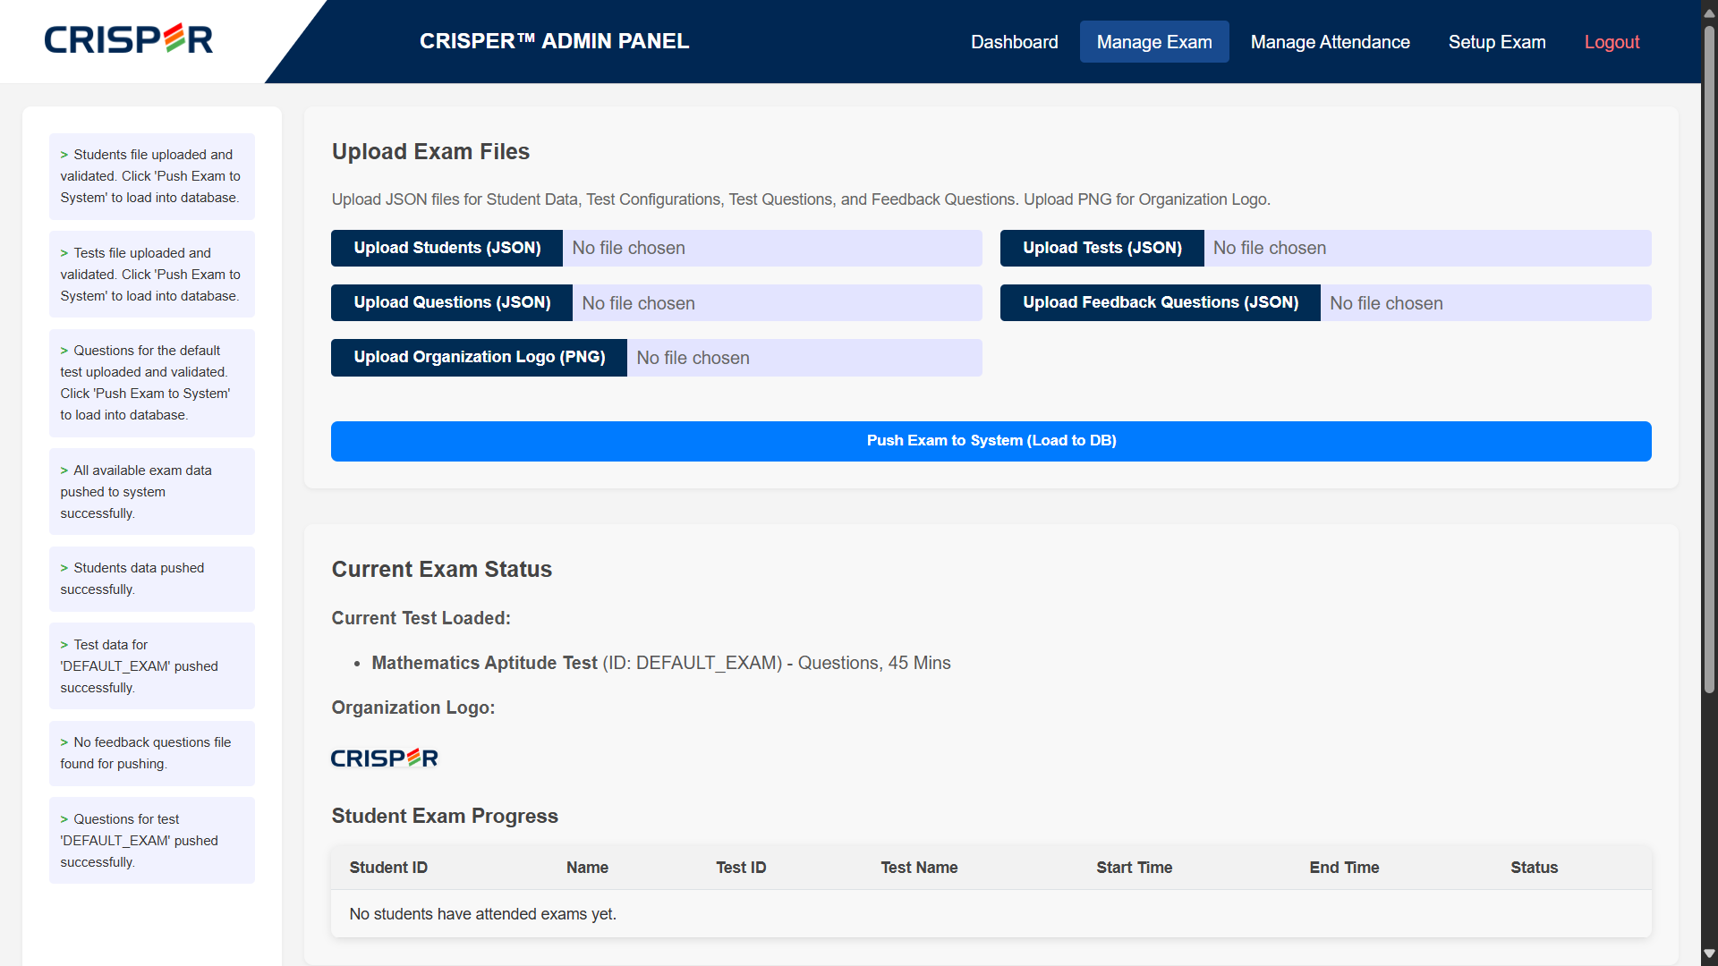Click the Student Exam Progress heading

[445, 816]
